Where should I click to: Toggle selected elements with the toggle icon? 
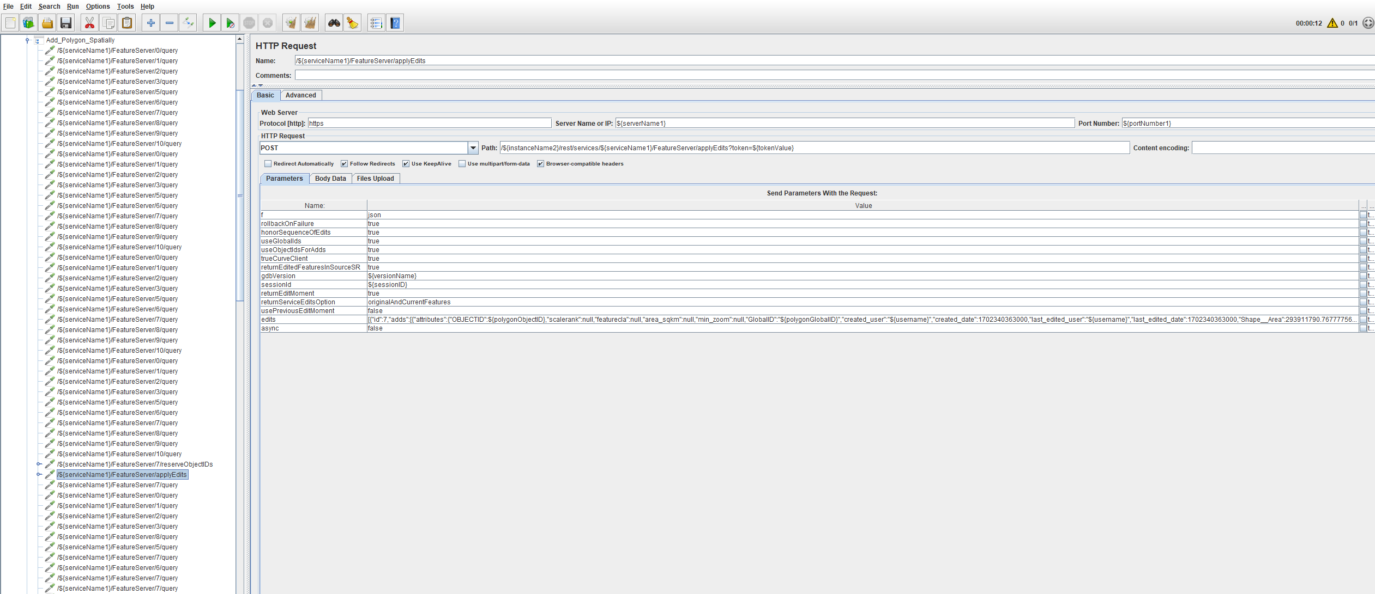tap(188, 23)
